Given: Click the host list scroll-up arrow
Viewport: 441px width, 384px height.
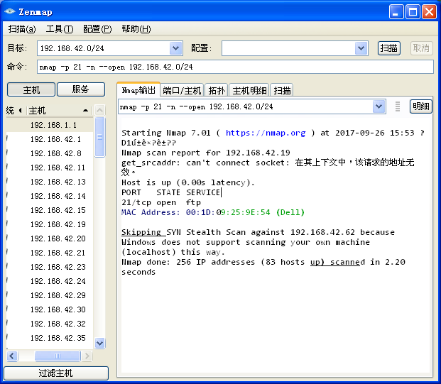Looking at the screenshot, I should coord(100,110).
